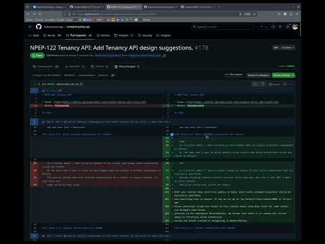Copy the head branch name icon
This screenshot has width=325, height=244.
tap(165, 56)
